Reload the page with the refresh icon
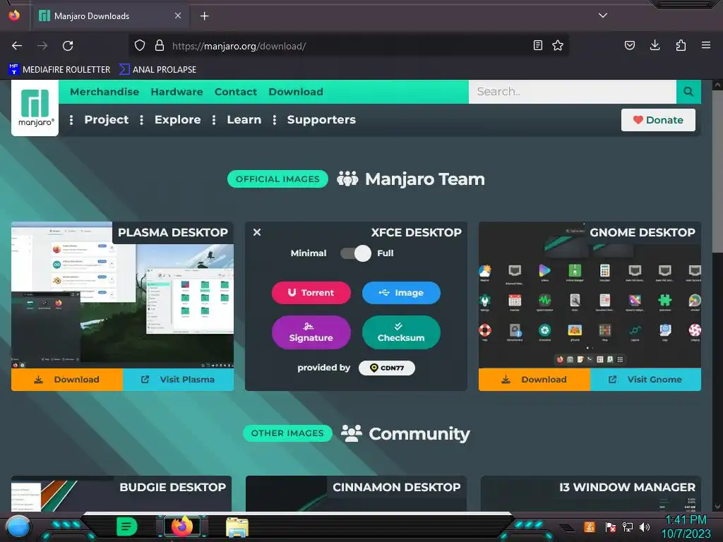The width and height of the screenshot is (723, 542). 68,46
